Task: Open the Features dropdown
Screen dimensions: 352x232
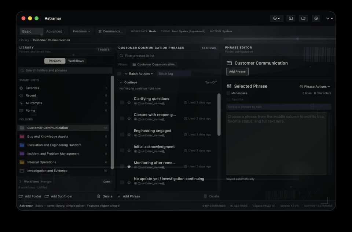Action: click(x=81, y=31)
